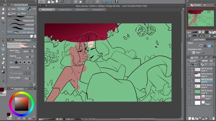Open the Sub View tab

click(x=209, y=5)
